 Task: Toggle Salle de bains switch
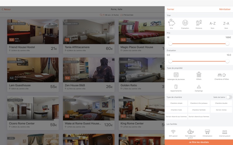(229, 97)
